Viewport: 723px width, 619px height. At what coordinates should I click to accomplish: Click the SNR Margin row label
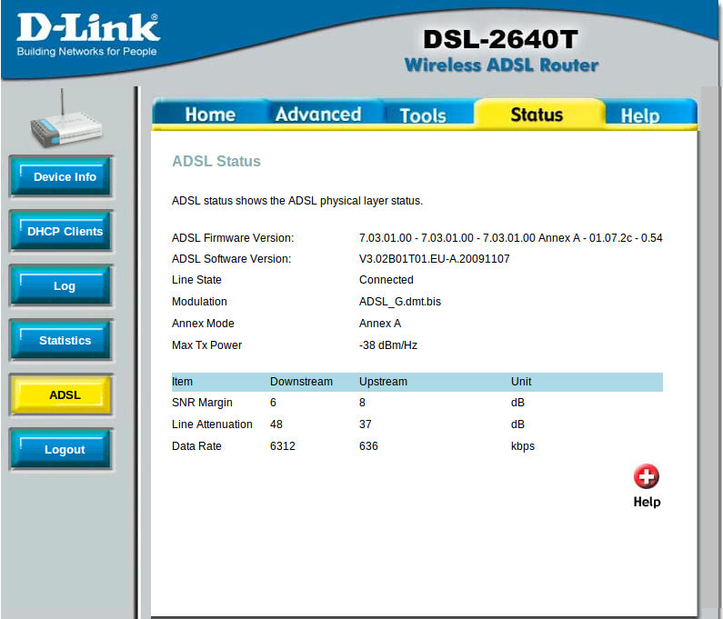pyautogui.click(x=202, y=403)
